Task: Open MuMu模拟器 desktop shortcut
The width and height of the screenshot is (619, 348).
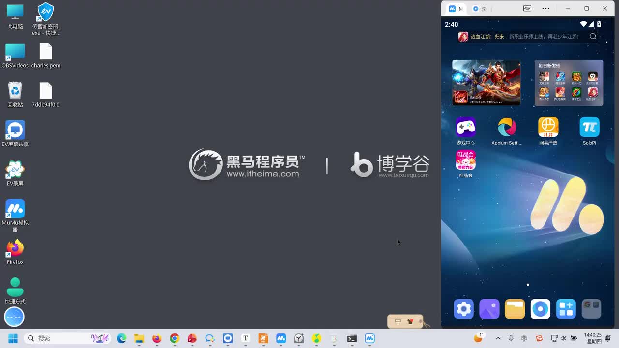Action: 15,216
